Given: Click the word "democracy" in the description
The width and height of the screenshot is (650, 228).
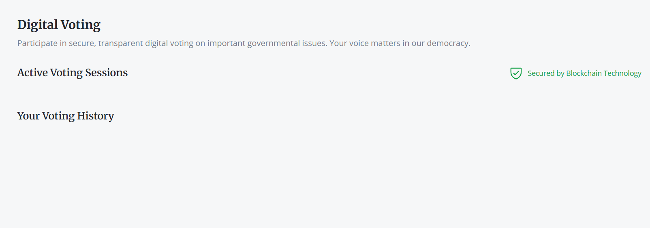Looking at the screenshot, I should pos(448,43).
